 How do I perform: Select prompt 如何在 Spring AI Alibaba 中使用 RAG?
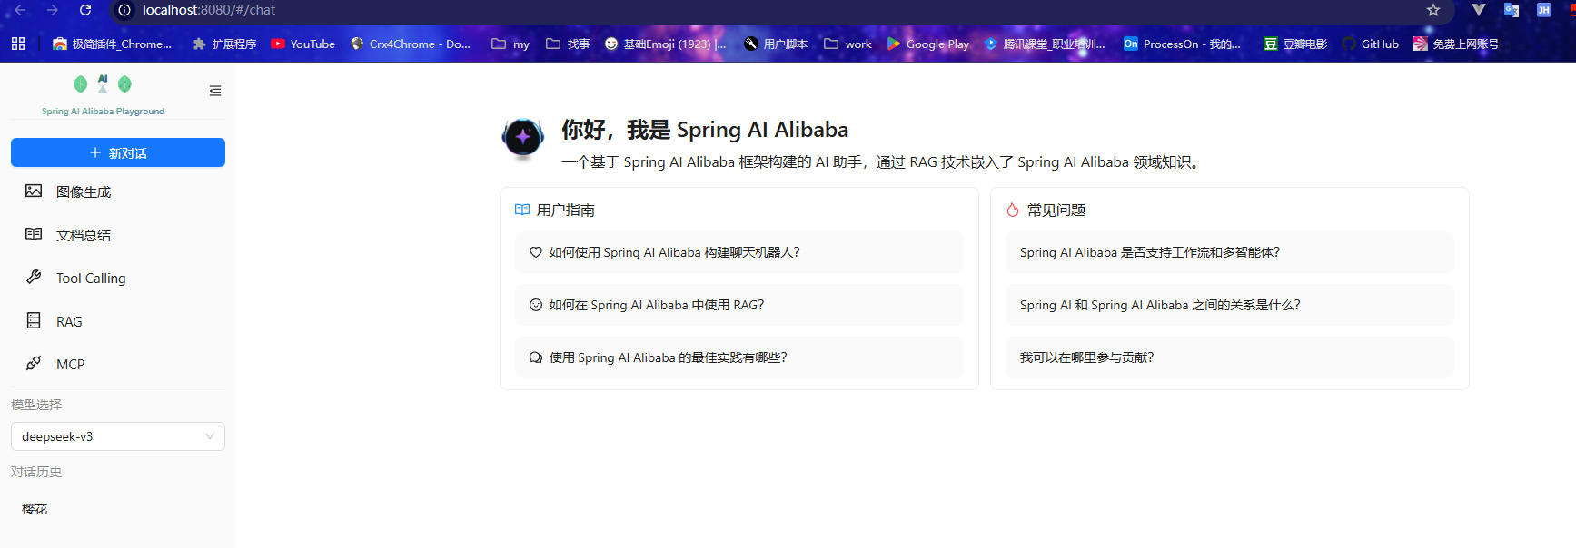pos(739,305)
